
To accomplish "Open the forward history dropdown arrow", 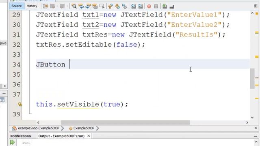I will click(67, 6).
